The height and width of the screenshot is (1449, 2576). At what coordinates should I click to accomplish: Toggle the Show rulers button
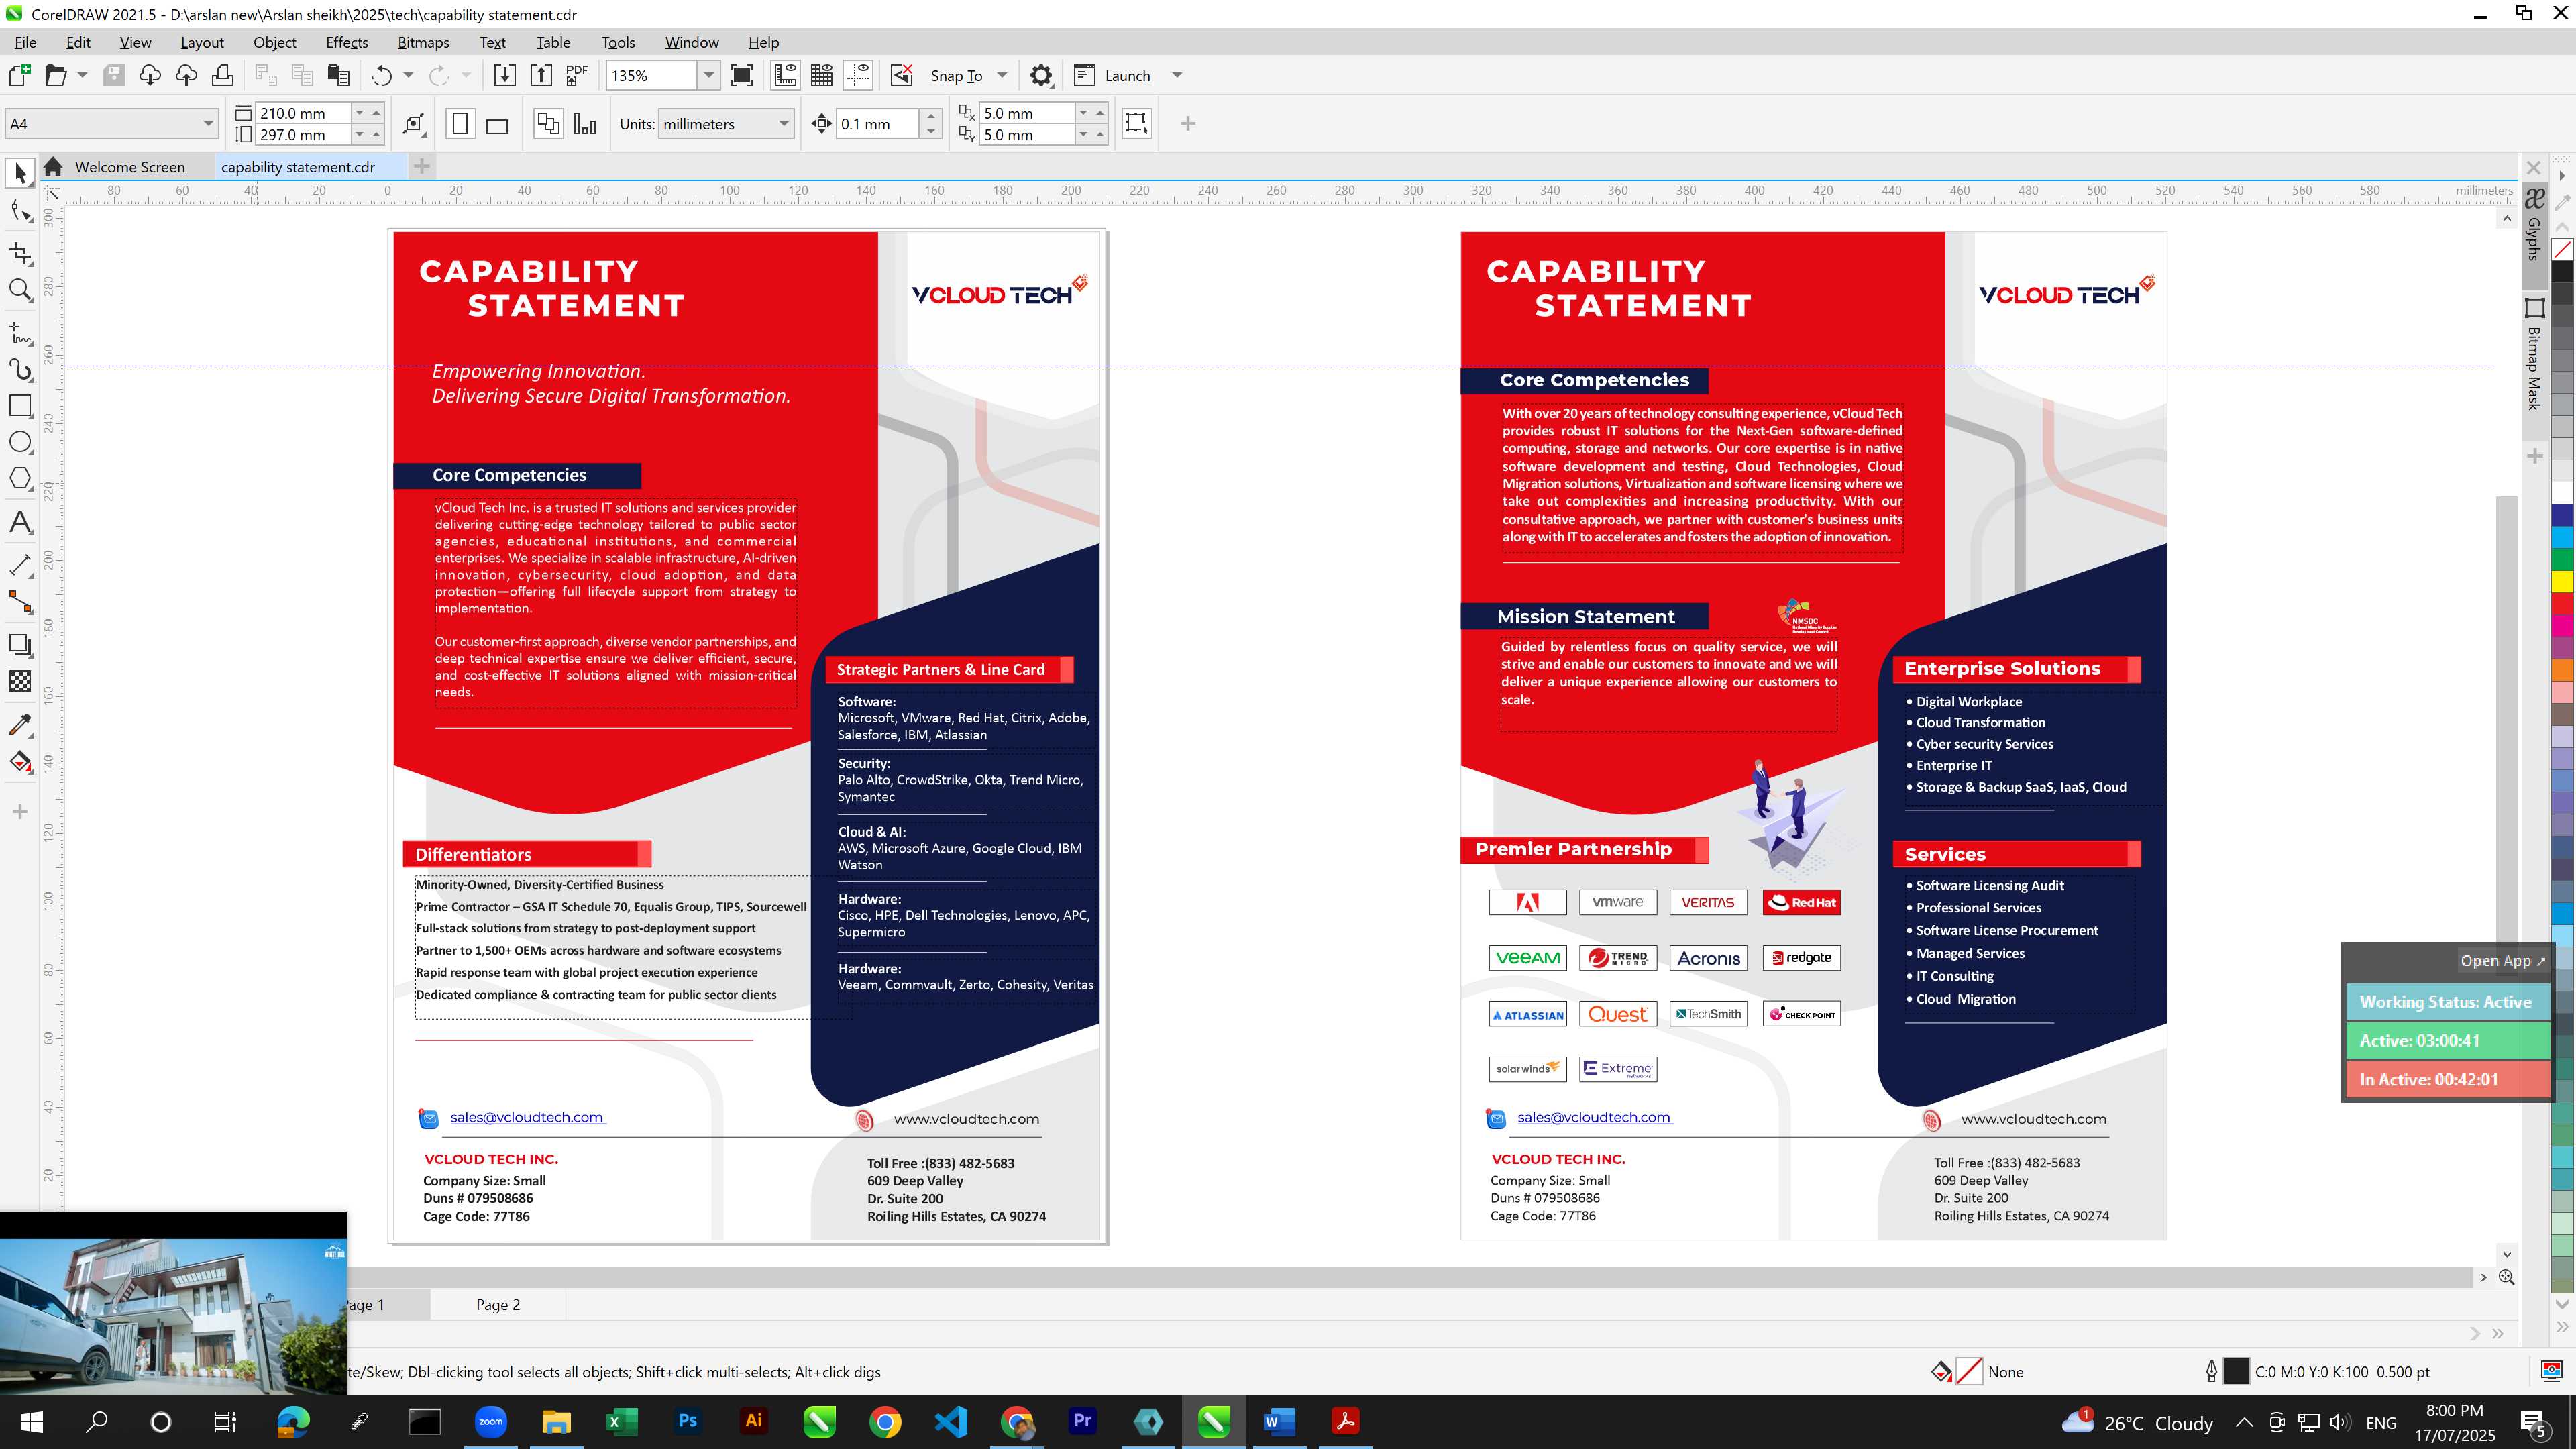[x=785, y=75]
